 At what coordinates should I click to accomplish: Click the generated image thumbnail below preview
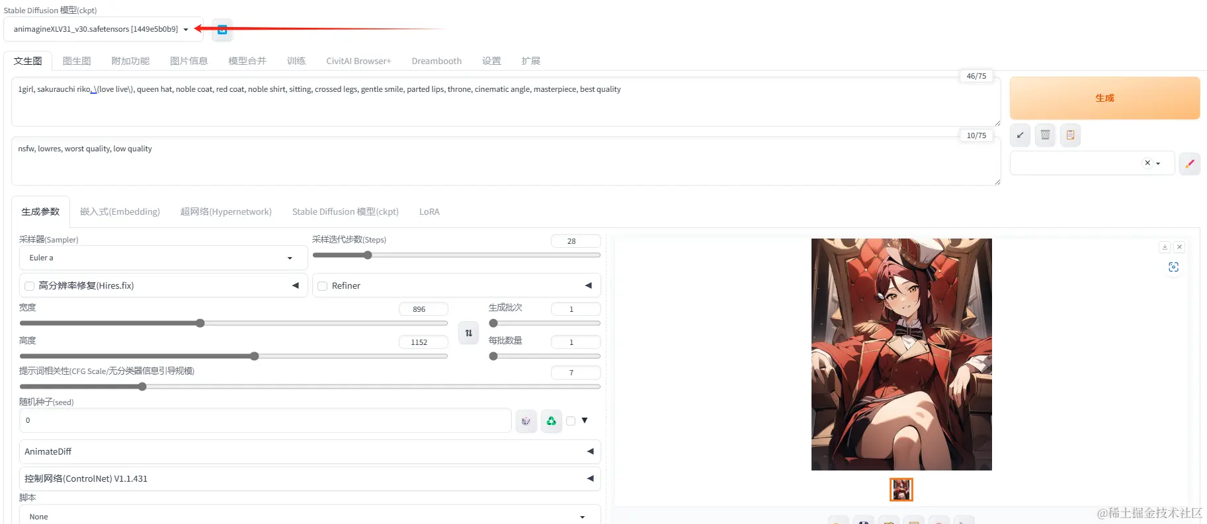click(x=901, y=490)
